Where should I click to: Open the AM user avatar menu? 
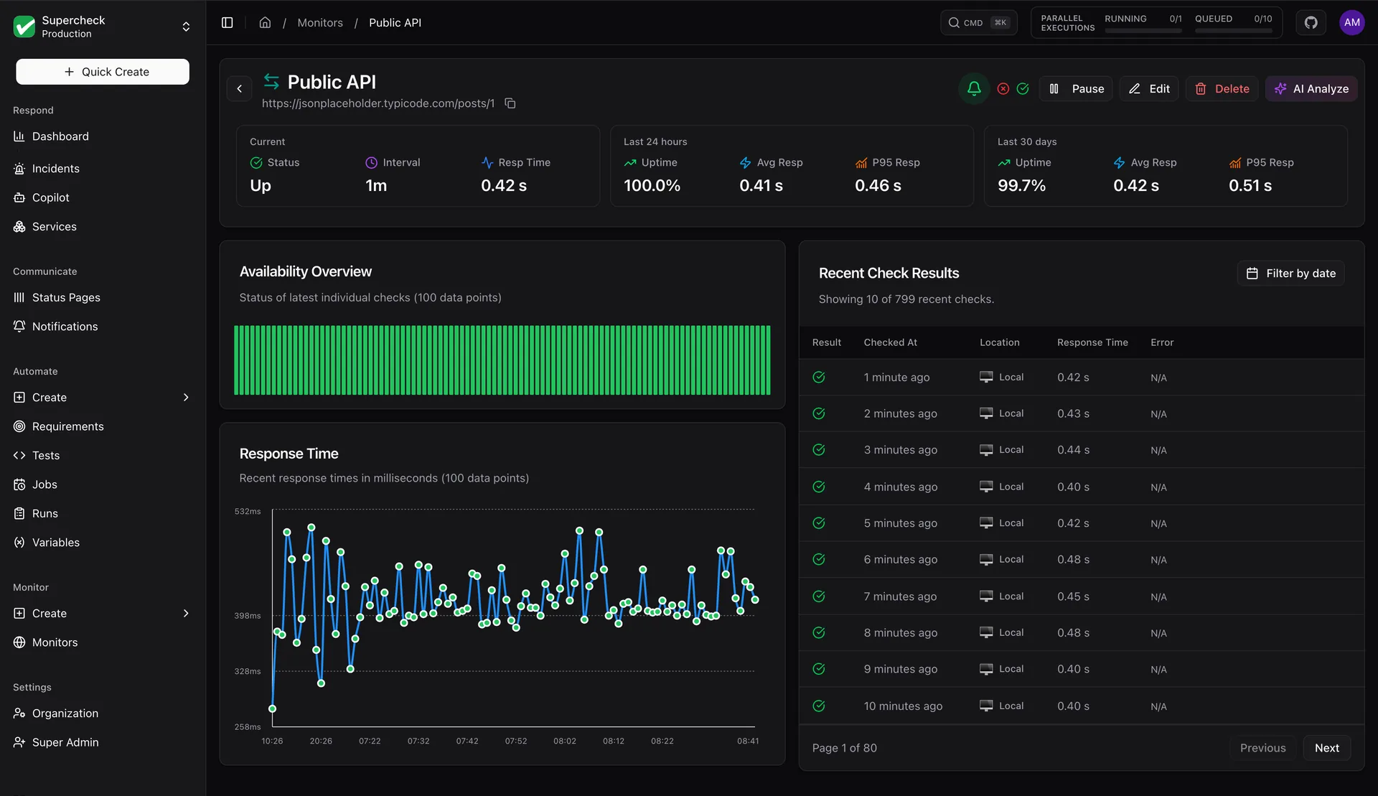point(1351,22)
